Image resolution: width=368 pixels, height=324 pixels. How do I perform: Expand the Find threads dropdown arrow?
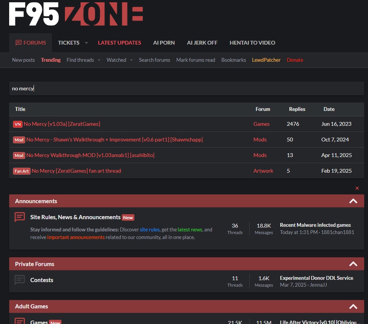pyautogui.click(x=99, y=60)
